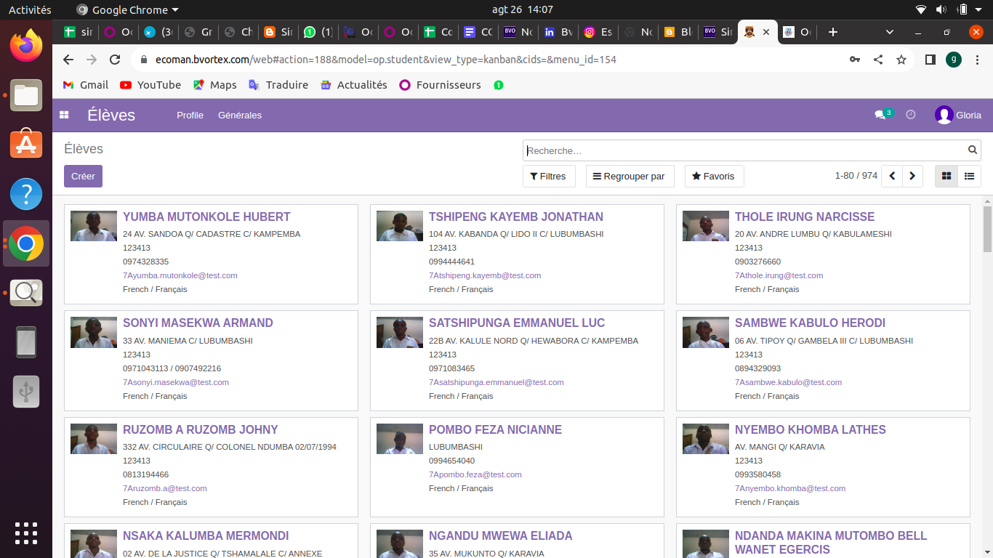This screenshot has width=993, height=558.
Task: Click the Créer button
Action: click(x=83, y=176)
